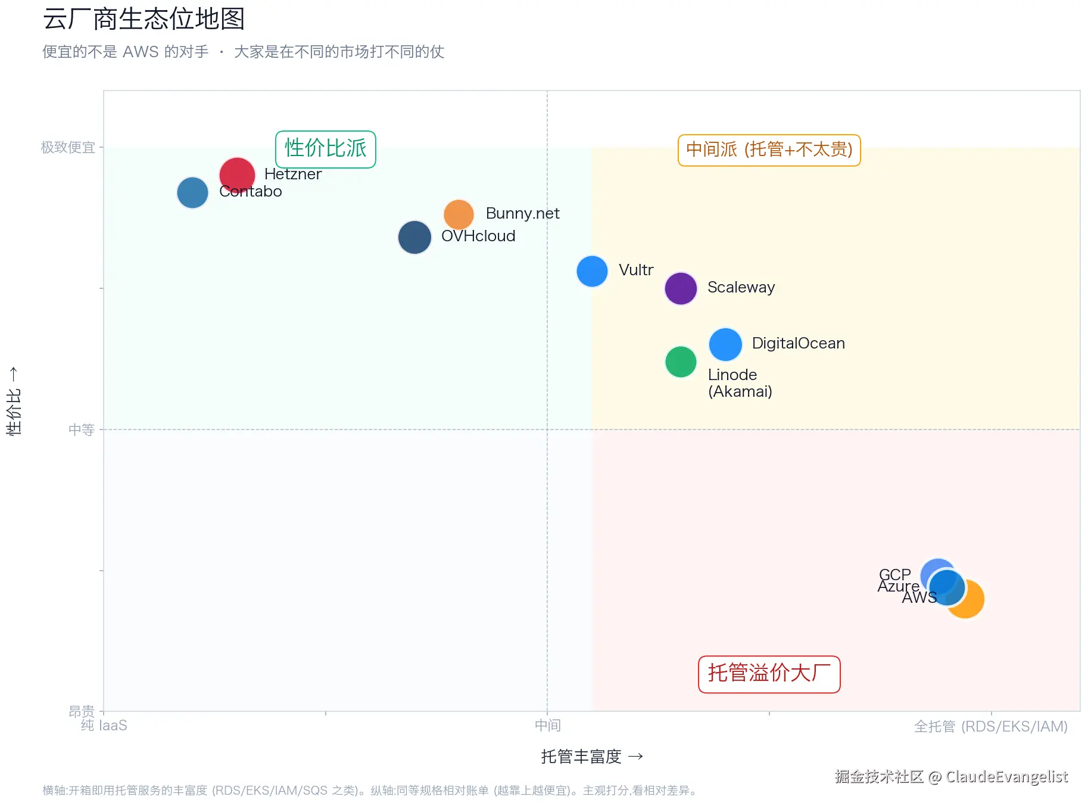
Task: Click the red "托管溢价大厂" quadrant tag
Action: pyautogui.click(x=769, y=674)
